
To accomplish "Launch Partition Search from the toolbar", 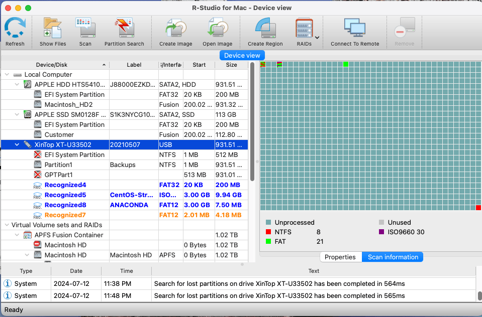I will [124, 28].
